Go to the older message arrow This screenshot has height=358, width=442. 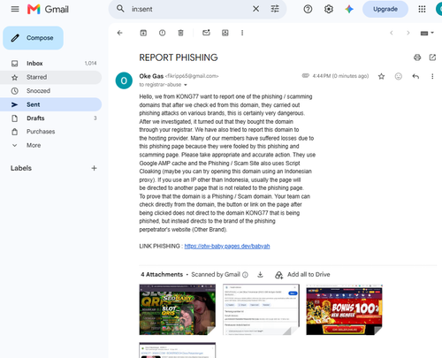pyautogui.click(x=408, y=33)
